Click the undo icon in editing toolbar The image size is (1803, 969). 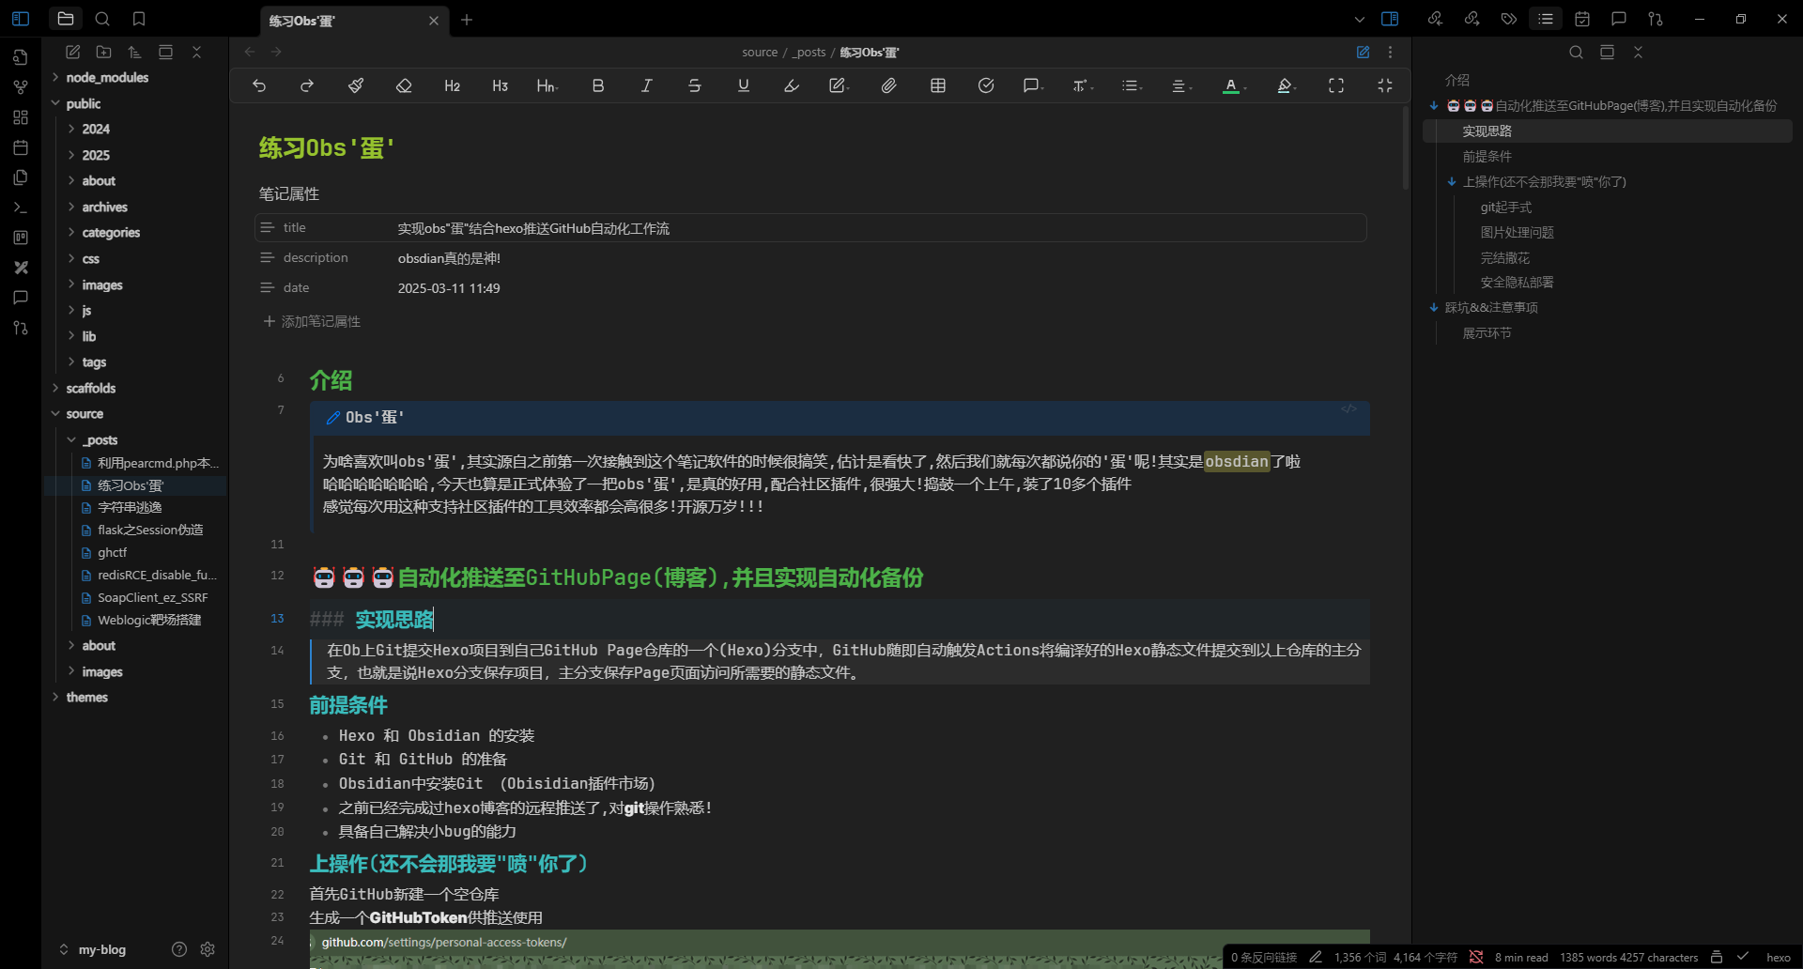(x=259, y=85)
